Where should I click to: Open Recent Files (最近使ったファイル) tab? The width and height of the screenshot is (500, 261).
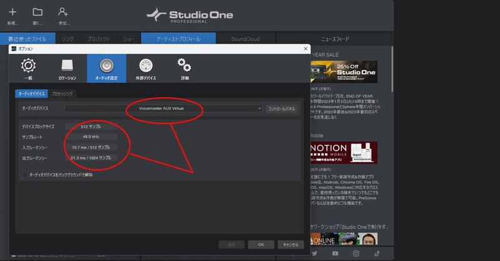click(x=27, y=39)
